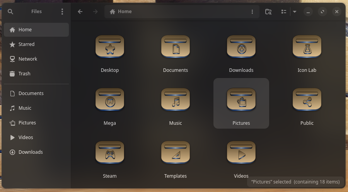The width and height of the screenshot is (348, 192).
Task: Click the Home path bar button
Action: point(121,12)
